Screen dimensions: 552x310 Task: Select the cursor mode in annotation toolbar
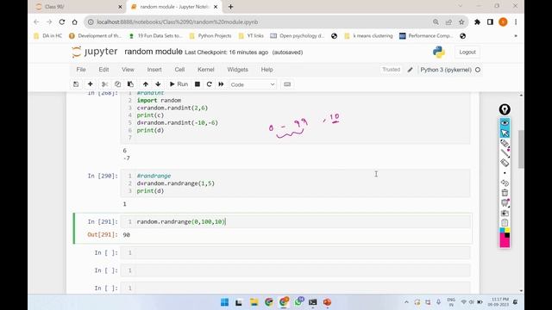point(505,133)
